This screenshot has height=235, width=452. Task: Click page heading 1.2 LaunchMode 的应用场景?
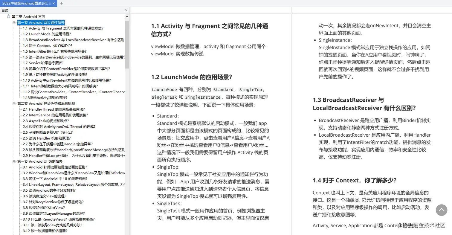[x=192, y=77]
